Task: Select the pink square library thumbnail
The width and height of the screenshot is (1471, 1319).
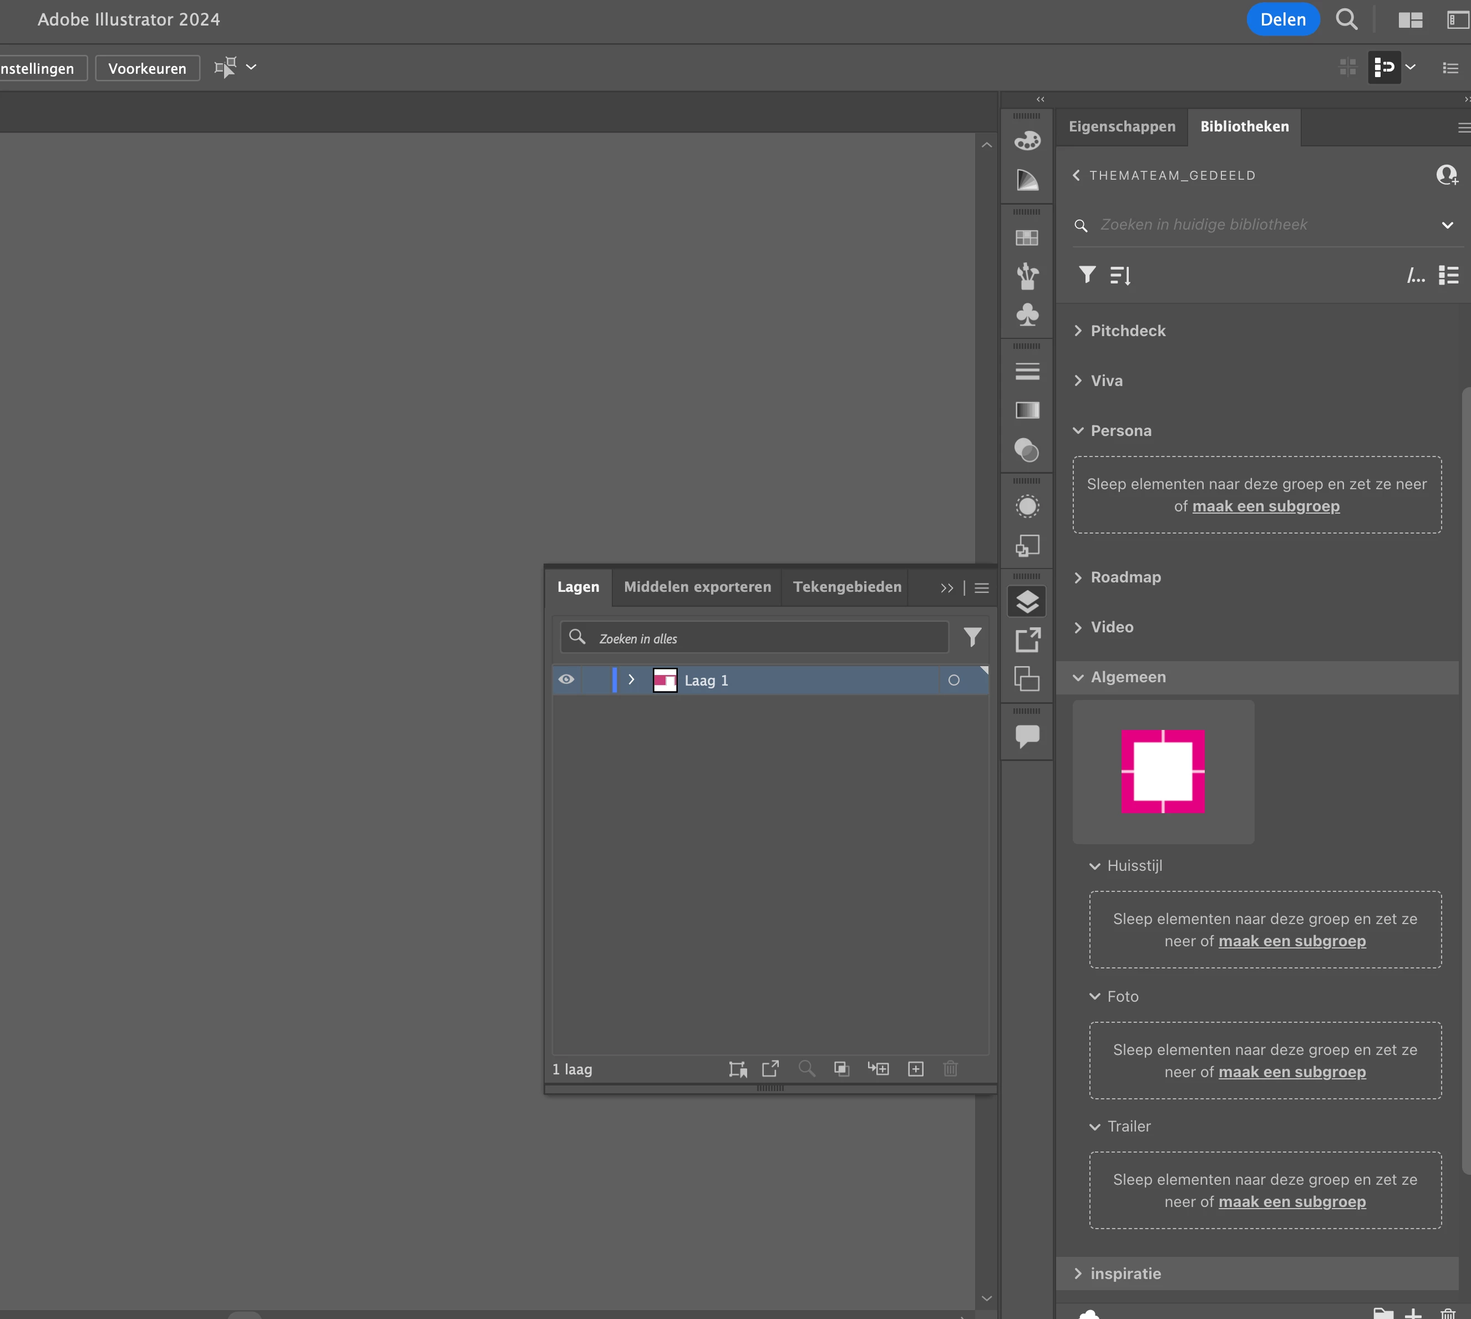Action: tap(1162, 772)
